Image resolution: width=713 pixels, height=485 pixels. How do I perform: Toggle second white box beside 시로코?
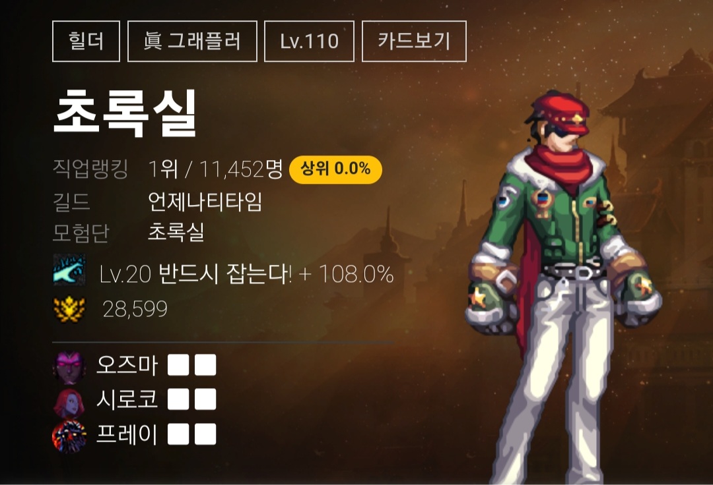205,399
